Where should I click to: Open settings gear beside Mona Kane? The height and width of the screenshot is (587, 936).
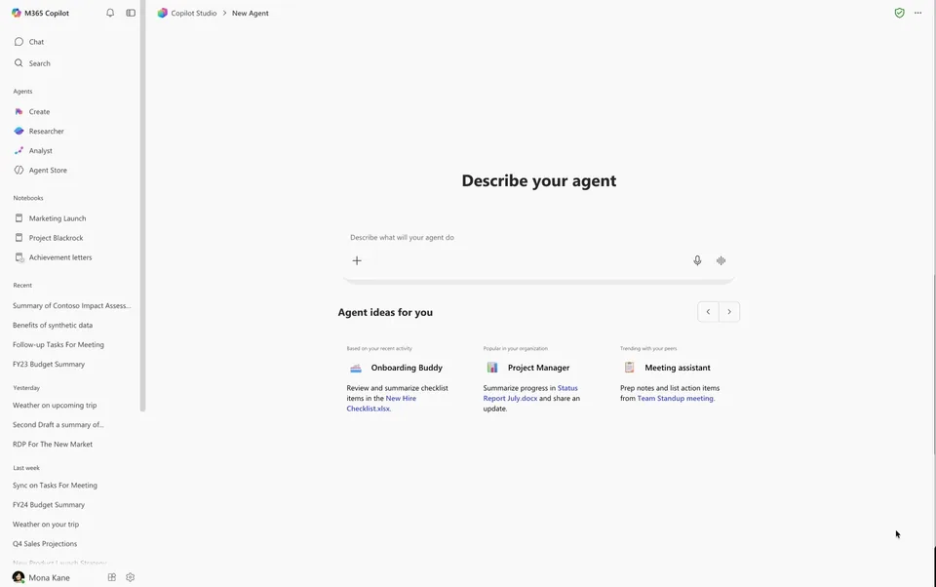coord(131,577)
